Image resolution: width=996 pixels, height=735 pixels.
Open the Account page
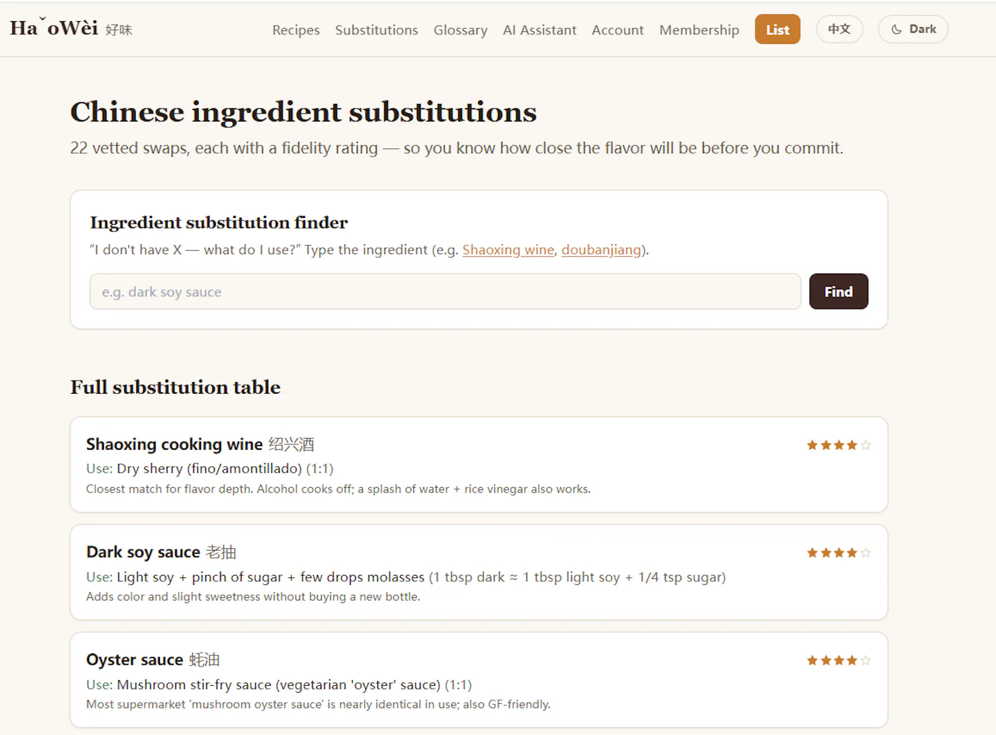tap(618, 30)
